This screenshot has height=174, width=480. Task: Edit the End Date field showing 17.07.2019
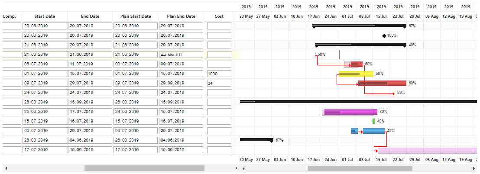pyautogui.click(x=90, y=112)
